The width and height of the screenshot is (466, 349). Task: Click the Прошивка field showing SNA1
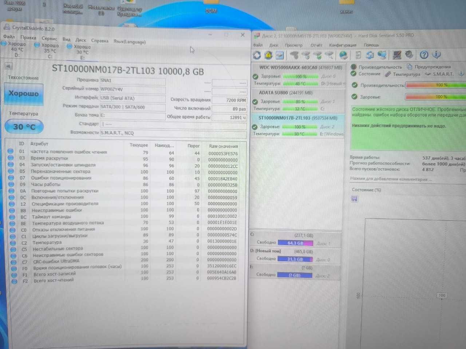tap(133, 81)
